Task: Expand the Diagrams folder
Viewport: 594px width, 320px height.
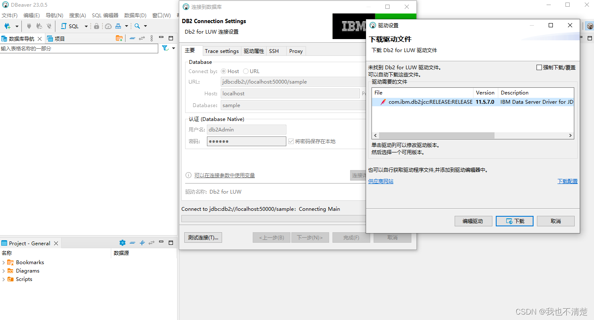Action: (x=3, y=271)
